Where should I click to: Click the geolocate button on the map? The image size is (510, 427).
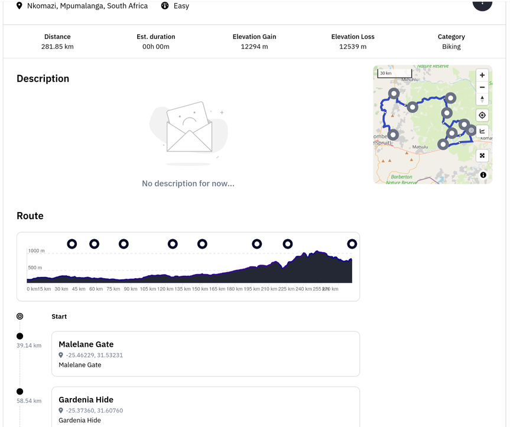[482, 115]
